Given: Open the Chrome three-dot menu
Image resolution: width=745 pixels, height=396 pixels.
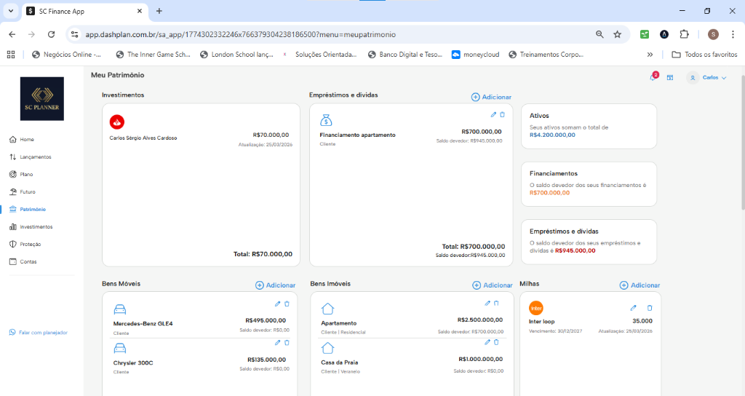Looking at the screenshot, I should point(733,34).
